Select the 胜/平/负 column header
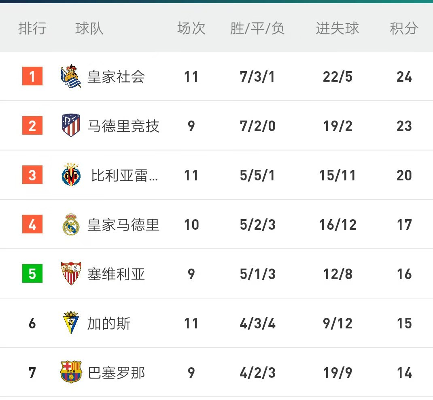This screenshot has height=400, width=433. coord(257,28)
